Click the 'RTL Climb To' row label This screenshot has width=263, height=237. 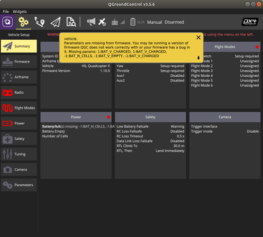pos(127,146)
